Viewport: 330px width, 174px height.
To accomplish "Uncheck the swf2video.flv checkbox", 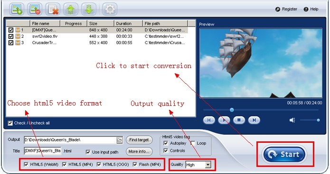I will [x=11, y=36].
